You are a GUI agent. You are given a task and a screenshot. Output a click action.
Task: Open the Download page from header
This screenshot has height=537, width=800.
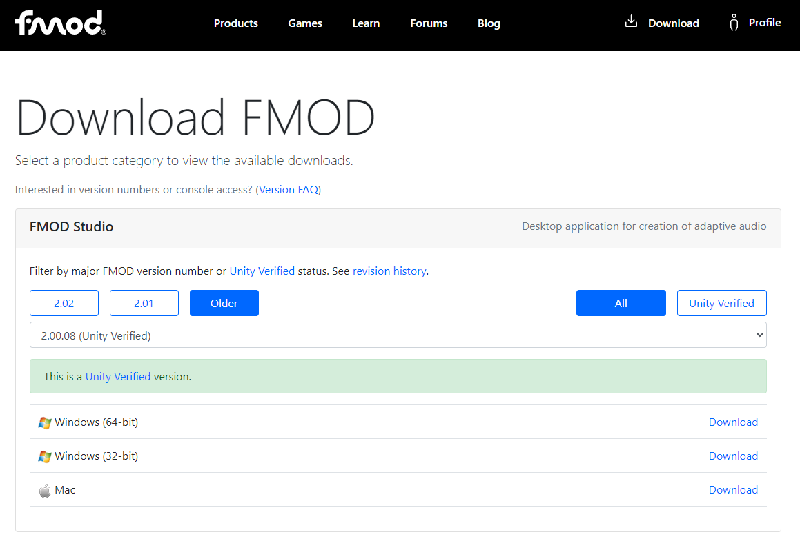pos(674,23)
